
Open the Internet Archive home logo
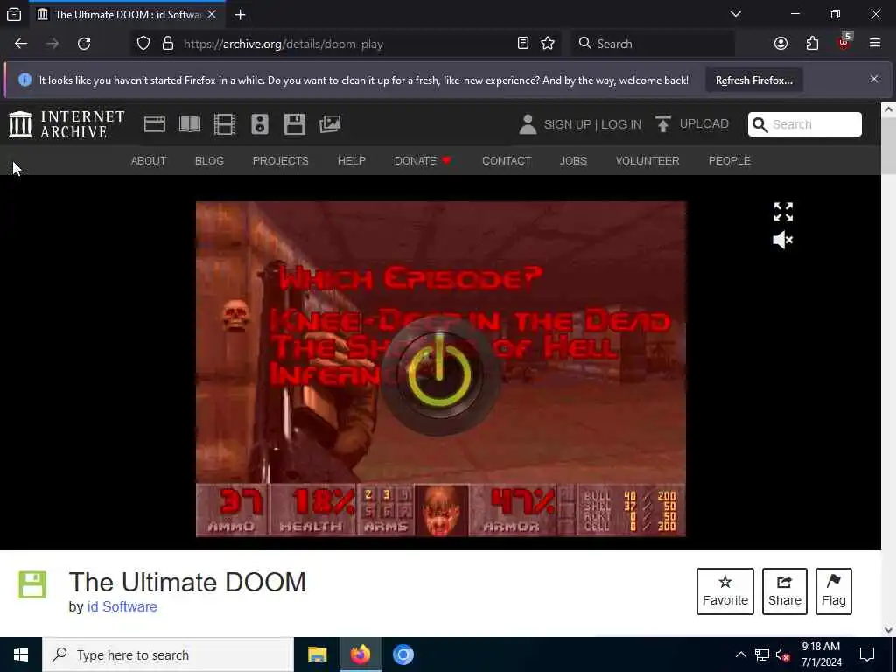click(x=66, y=124)
